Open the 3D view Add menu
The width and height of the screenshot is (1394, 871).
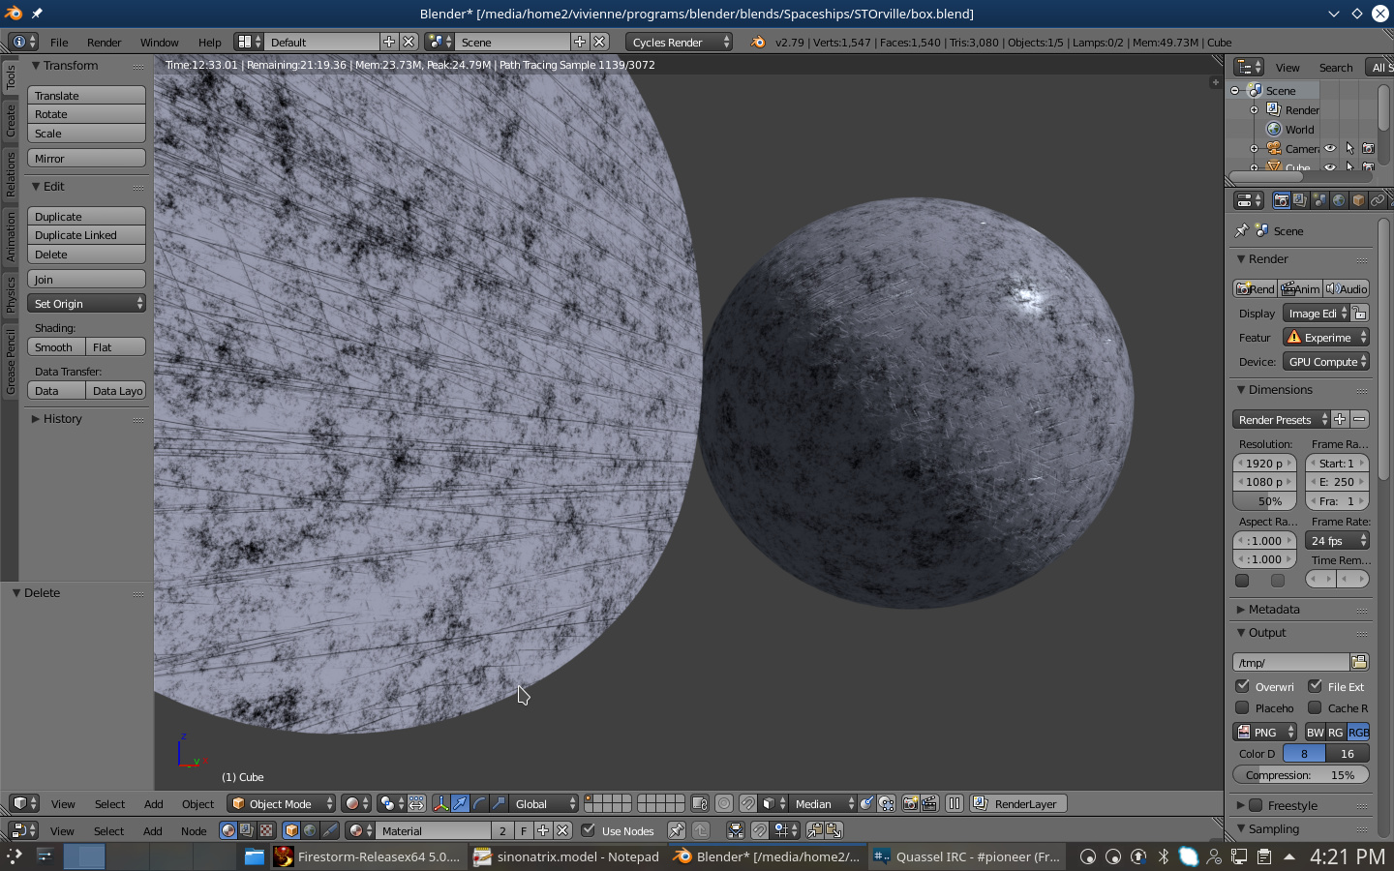(153, 803)
